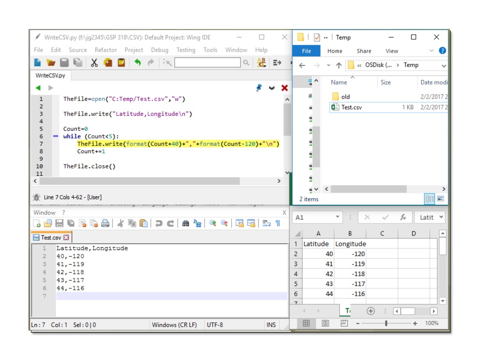Click the Undo arrow in Wing toolbar
Image resolution: width=478 pixels, height=359 pixels.
click(x=138, y=63)
